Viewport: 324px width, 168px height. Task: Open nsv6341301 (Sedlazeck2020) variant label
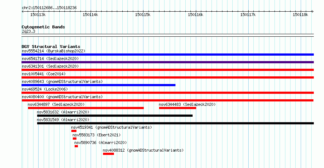(x=50, y=66)
